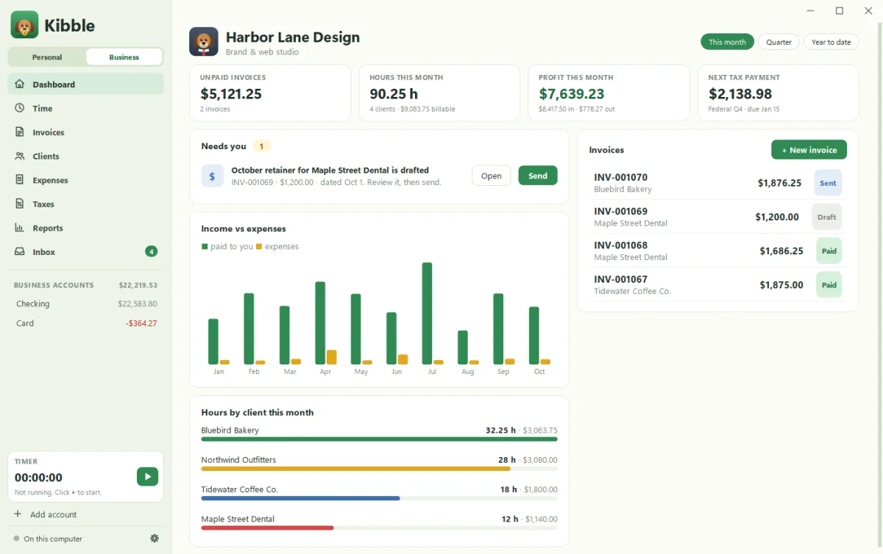Screen dimensions: 883x554
Task: Click the yellow Northwind Outfitters hours bar
Action: pos(355,469)
